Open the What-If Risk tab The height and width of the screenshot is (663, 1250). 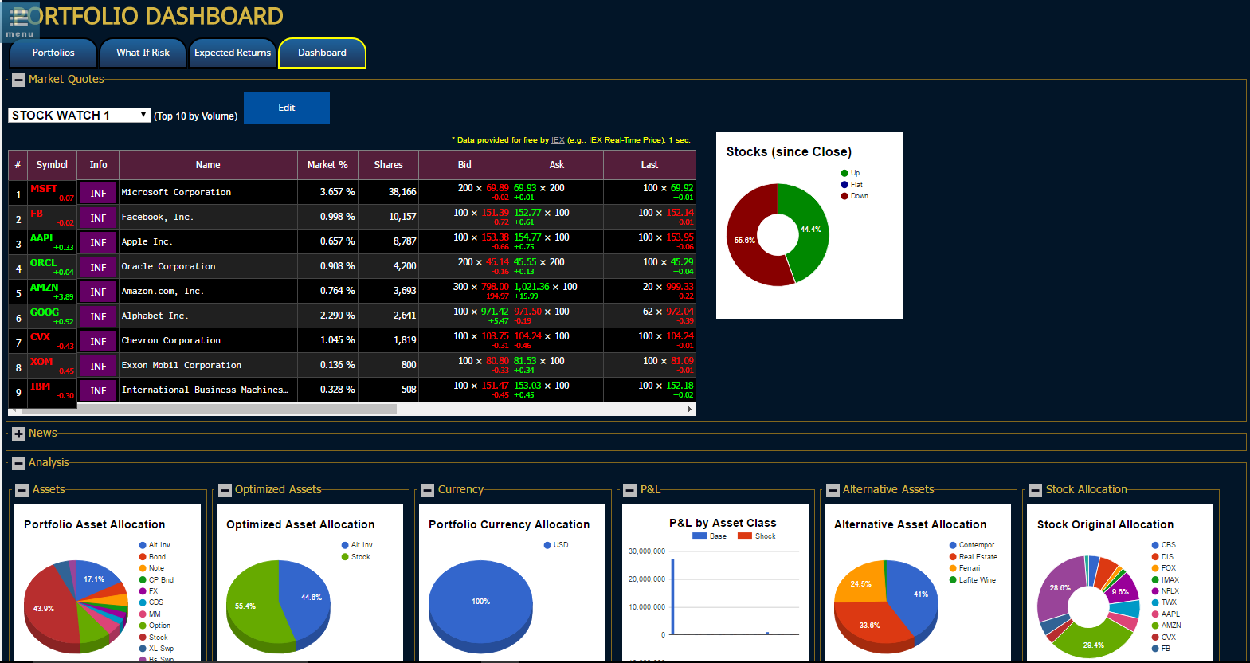pyautogui.click(x=143, y=53)
